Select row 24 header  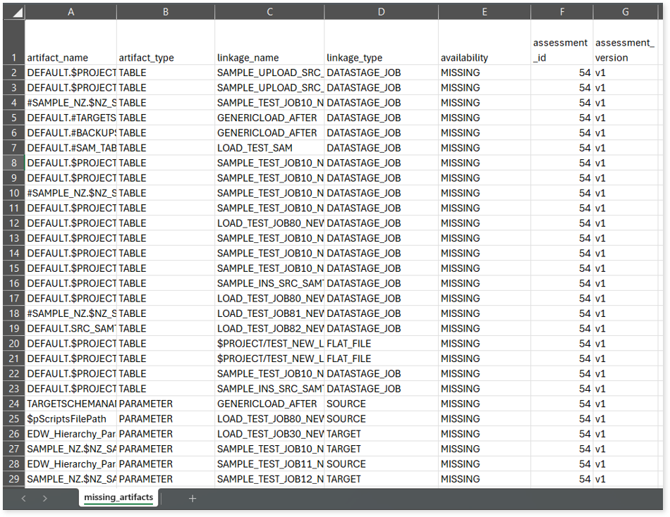pos(13,404)
